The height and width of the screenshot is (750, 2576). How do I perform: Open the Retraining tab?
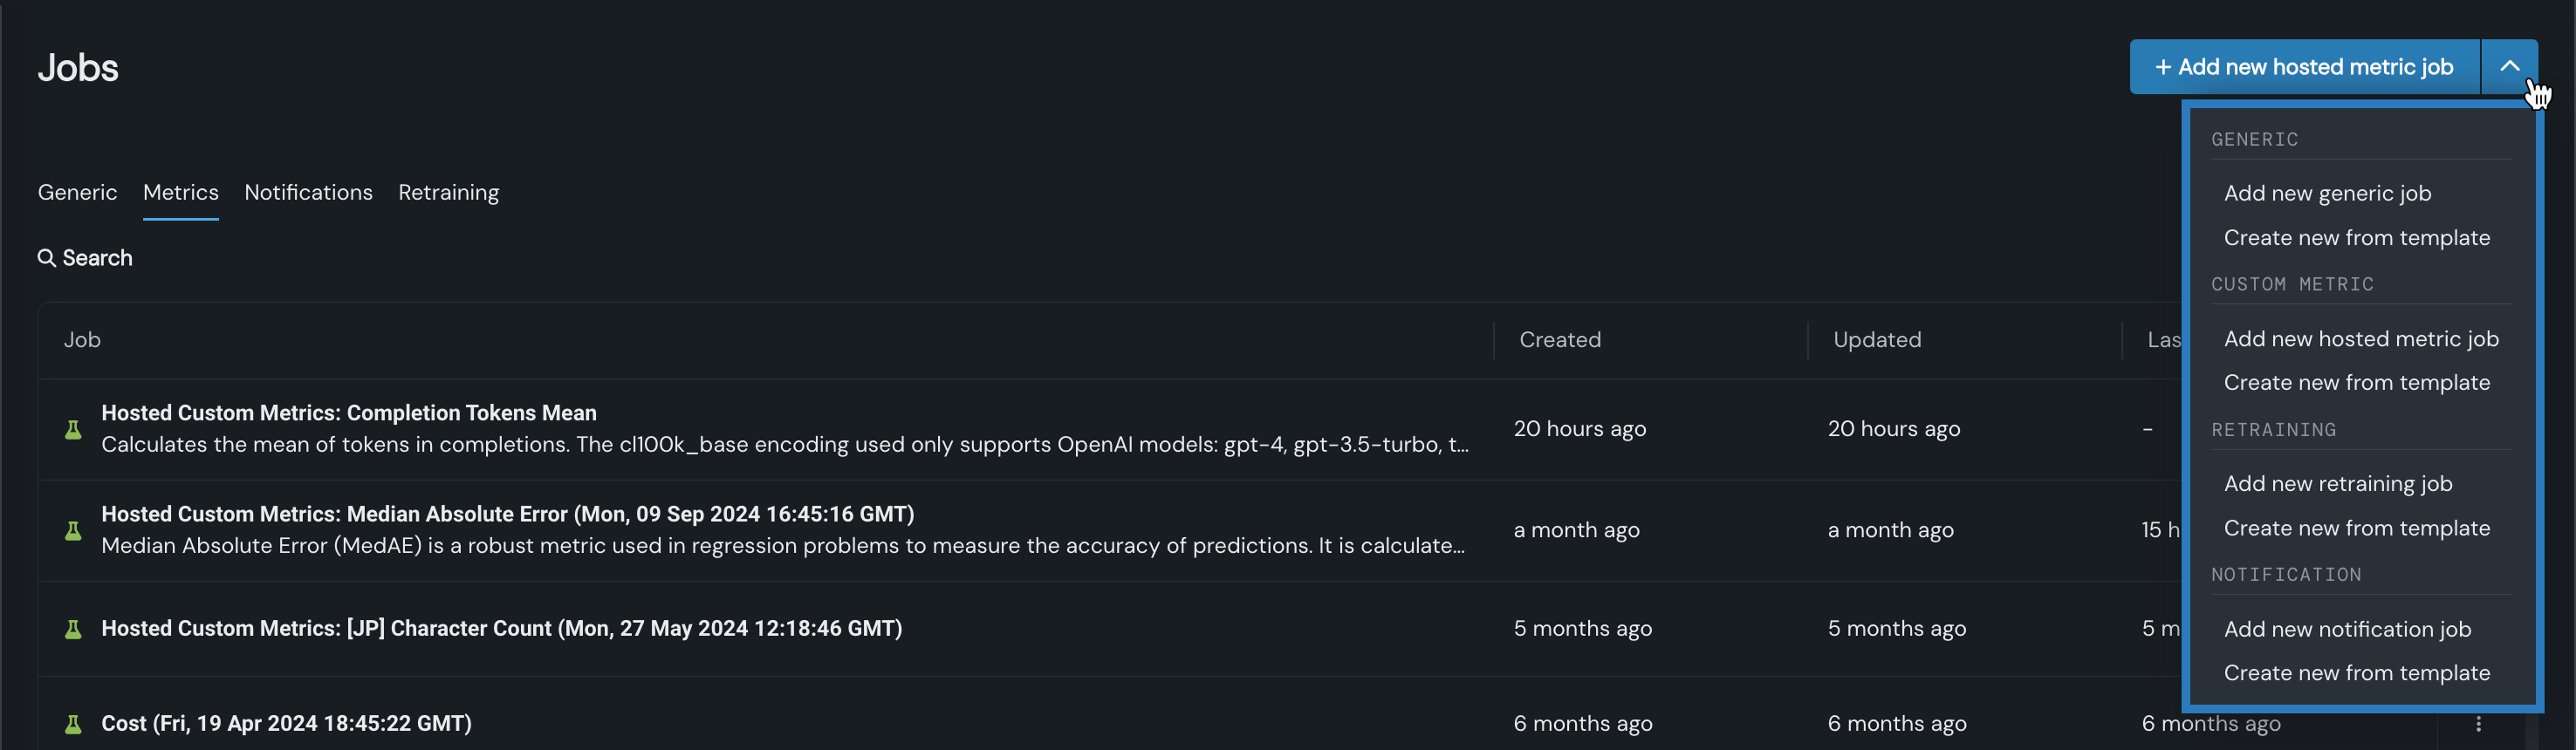448,192
